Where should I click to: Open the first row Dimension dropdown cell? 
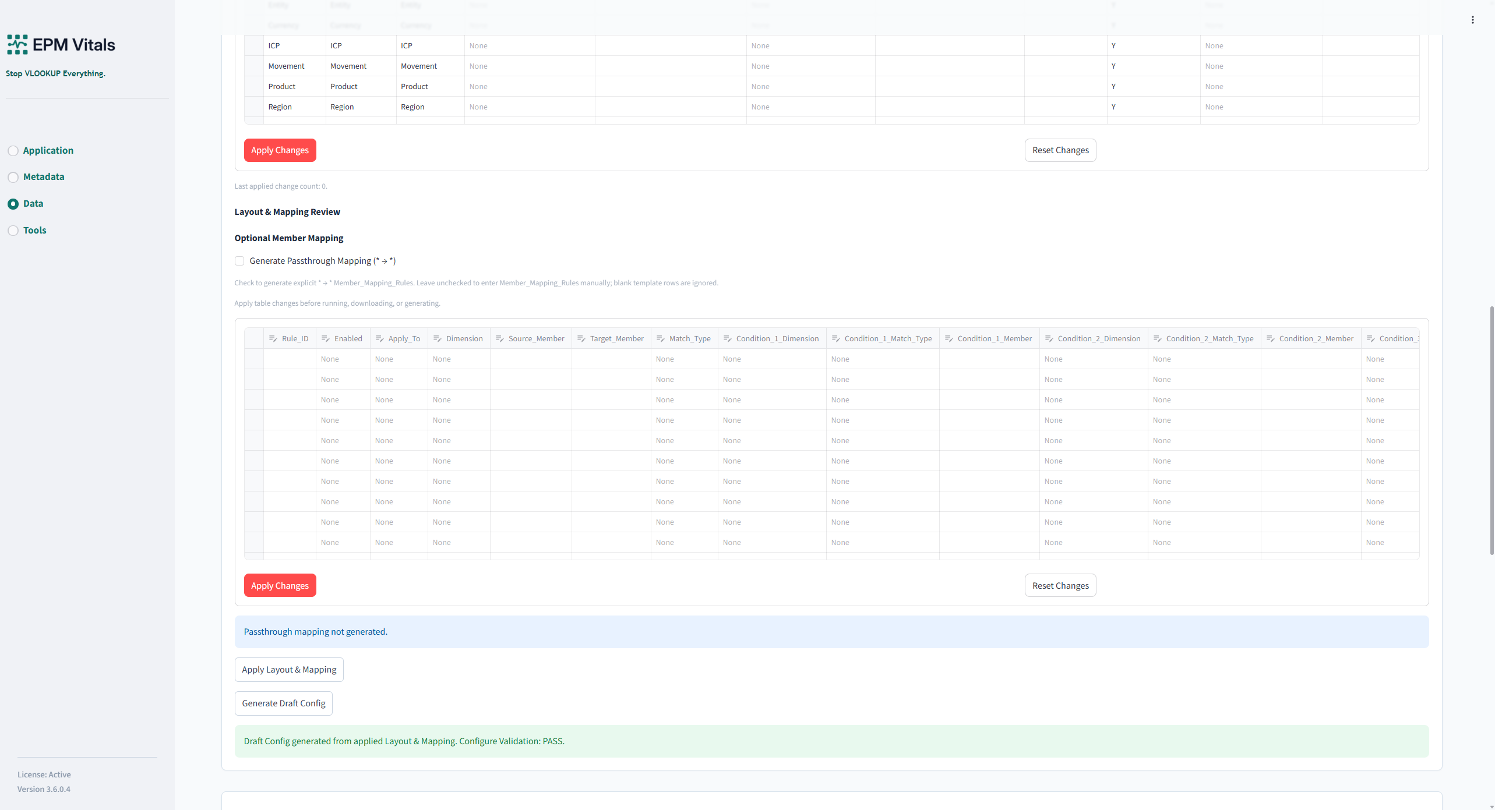[459, 359]
